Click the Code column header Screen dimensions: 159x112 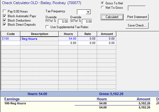[x=11, y=34]
